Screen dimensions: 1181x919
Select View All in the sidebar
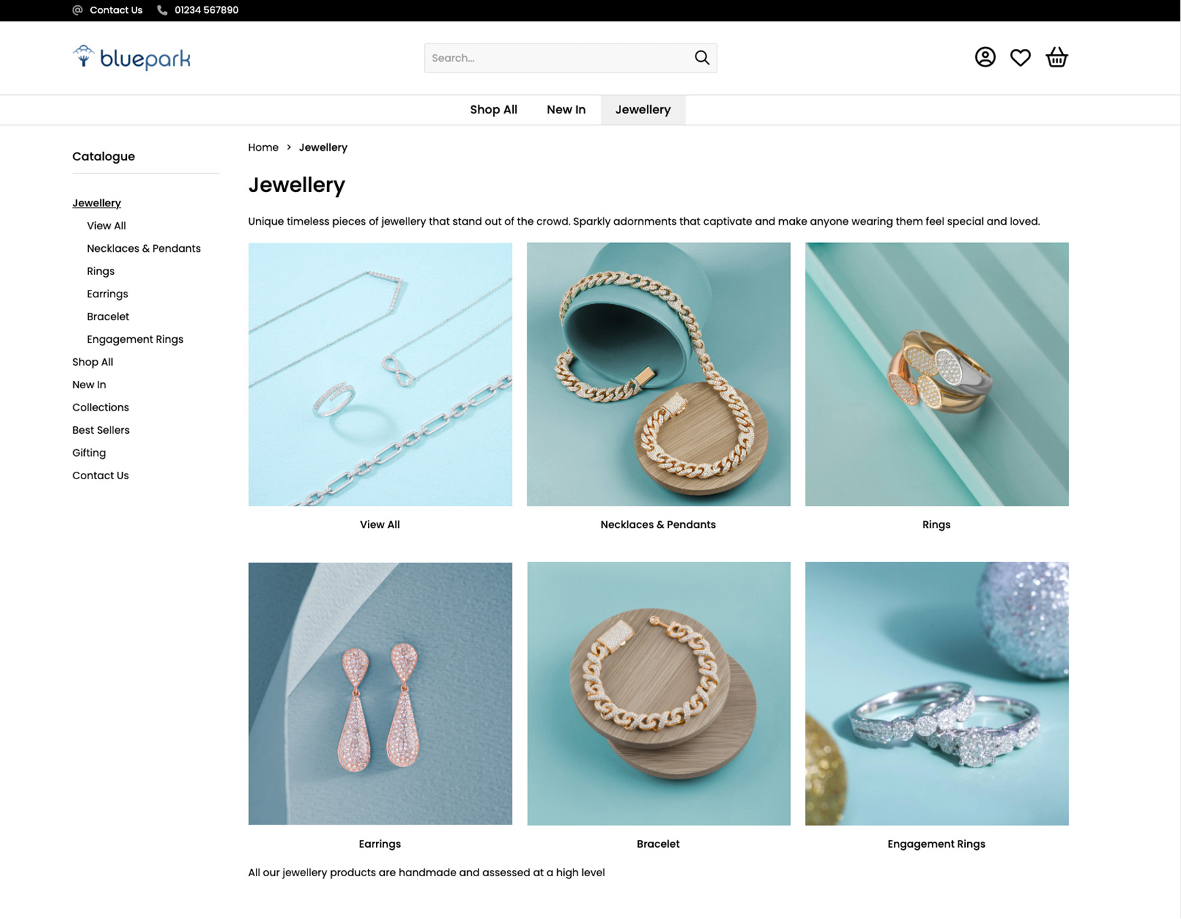tap(107, 226)
